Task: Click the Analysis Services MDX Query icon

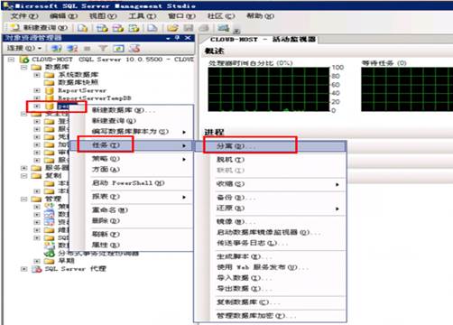Action: (x=102, y=28)
